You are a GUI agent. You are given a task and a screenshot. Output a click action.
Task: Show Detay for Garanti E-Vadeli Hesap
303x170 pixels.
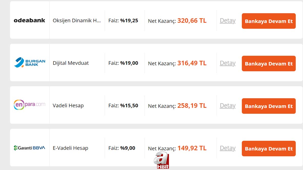point(228,148)
